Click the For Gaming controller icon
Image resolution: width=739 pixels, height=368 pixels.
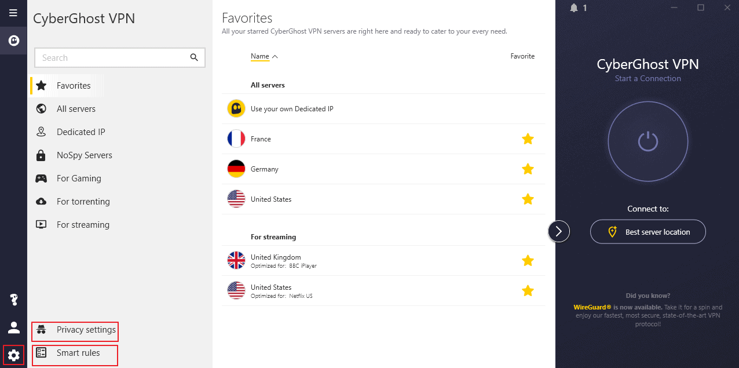click(41, 178)
